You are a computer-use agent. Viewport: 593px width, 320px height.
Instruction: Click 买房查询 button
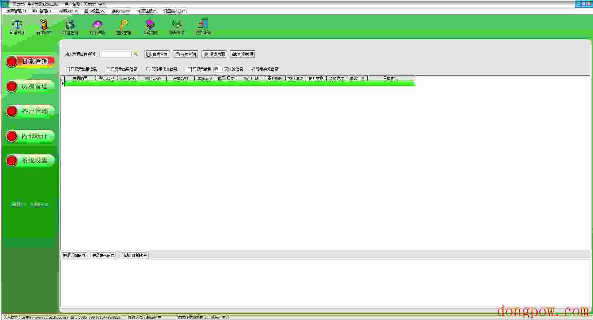[185, 54]
